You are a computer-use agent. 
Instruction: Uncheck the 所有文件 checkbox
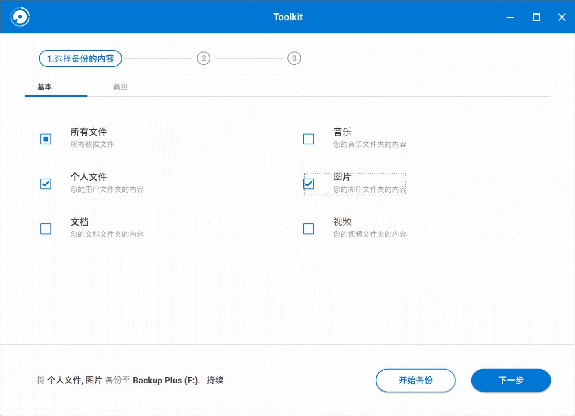[x=46, y=139]
